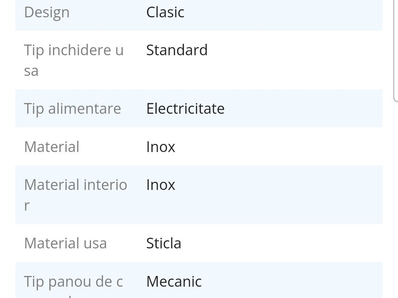Click the Tip alimentare label
Viewport: 398px width, 298px height.
[73, 109]
